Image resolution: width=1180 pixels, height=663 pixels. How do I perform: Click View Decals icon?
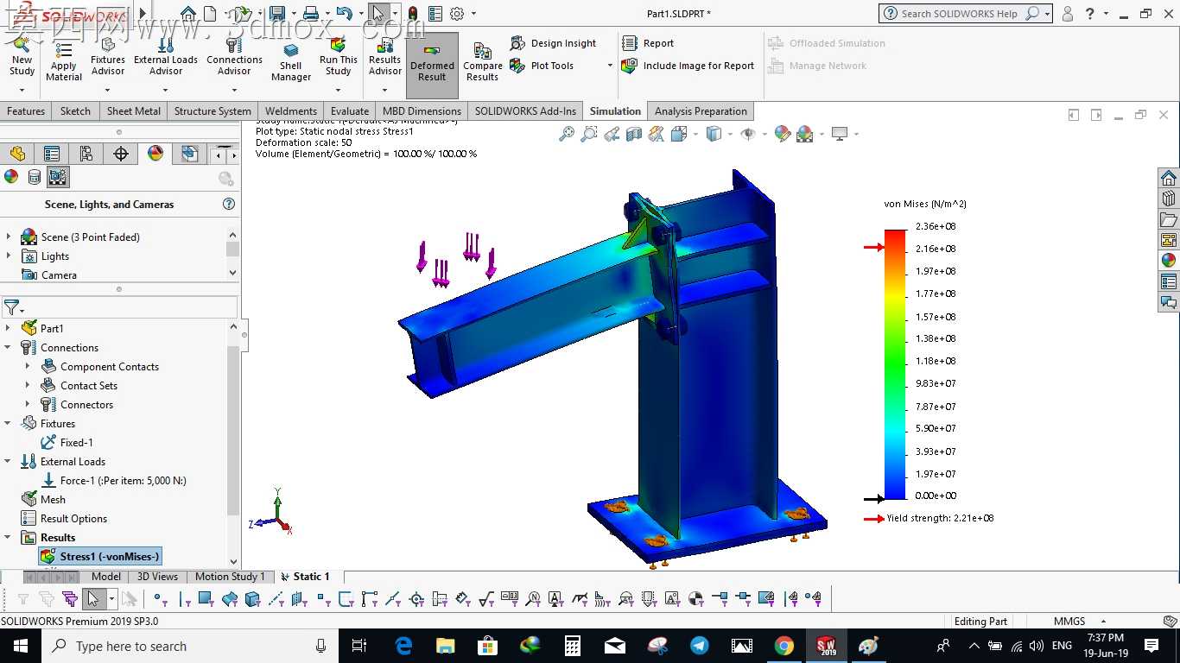pos(35,177)
